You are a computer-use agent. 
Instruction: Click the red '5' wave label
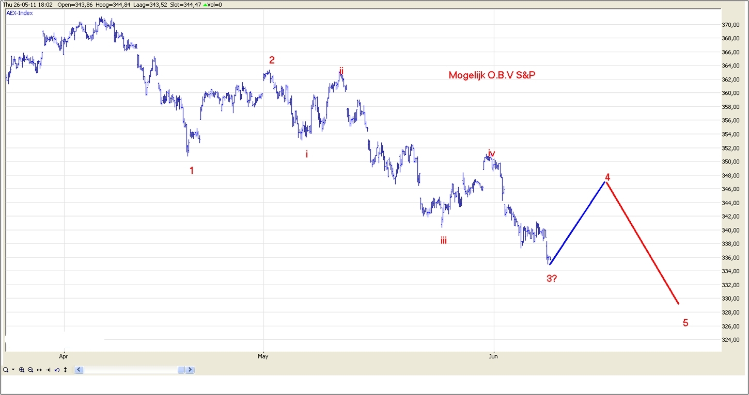pos(685,323)
